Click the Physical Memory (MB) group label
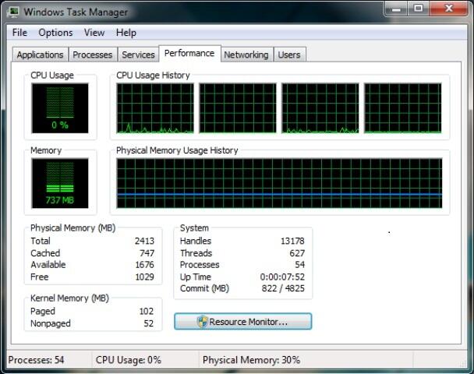This screenshot has height=374, width=474. [73, 228]
